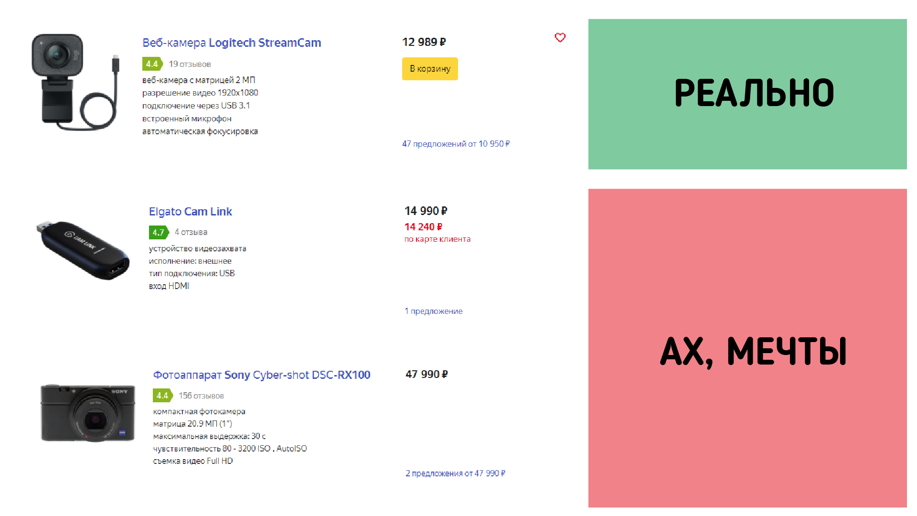This screenshot has width=917, height=516.
Task: Click the В корзину button
Action: point(430,69)
